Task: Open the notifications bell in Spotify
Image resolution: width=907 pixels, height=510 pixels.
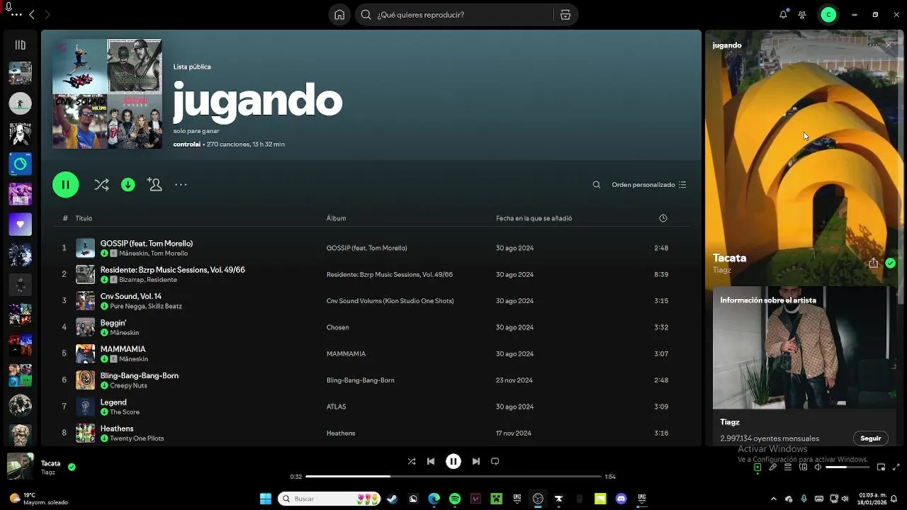Action: tap(783, 15)
